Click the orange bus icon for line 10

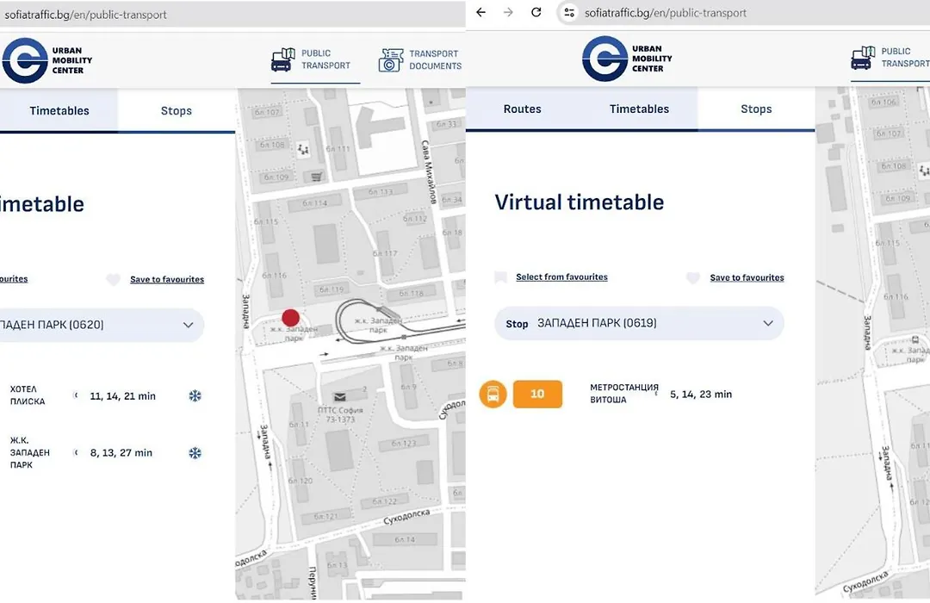[x=493, y=394]
